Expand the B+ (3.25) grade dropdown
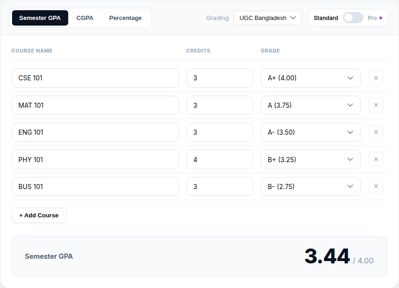This screenshot has width=399, height=288. point(310,159)
